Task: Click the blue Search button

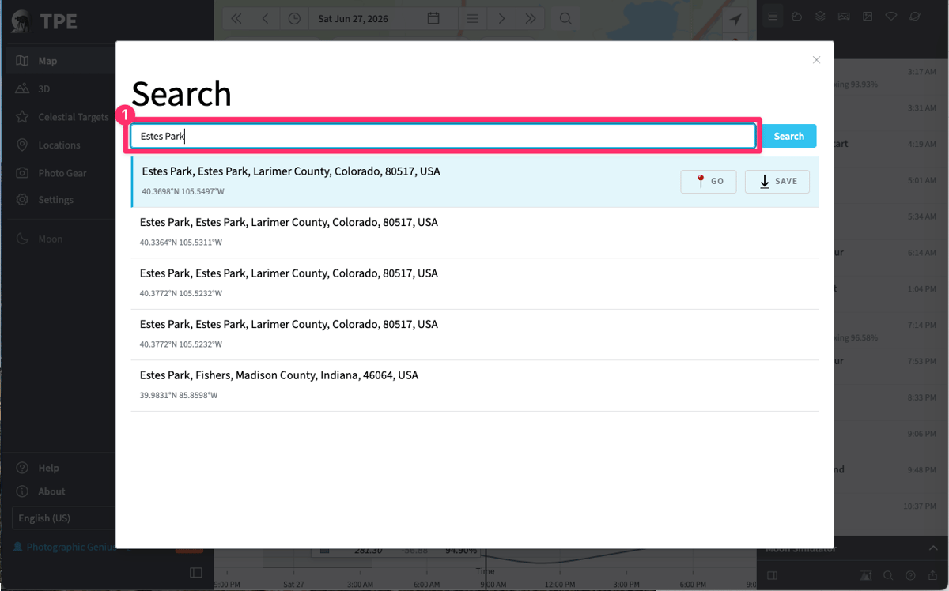Action: [788, 136]
